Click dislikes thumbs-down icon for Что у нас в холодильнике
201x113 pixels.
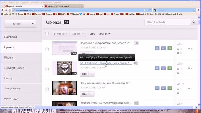(x=189, y=89)
